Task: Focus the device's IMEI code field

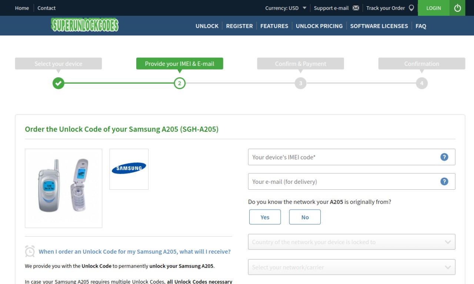Action: tap(351, 157)
